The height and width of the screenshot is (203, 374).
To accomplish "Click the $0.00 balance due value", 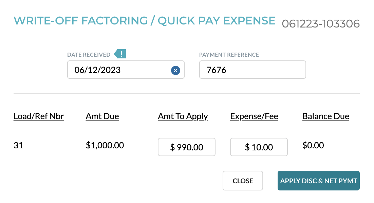I will [313, 145].
